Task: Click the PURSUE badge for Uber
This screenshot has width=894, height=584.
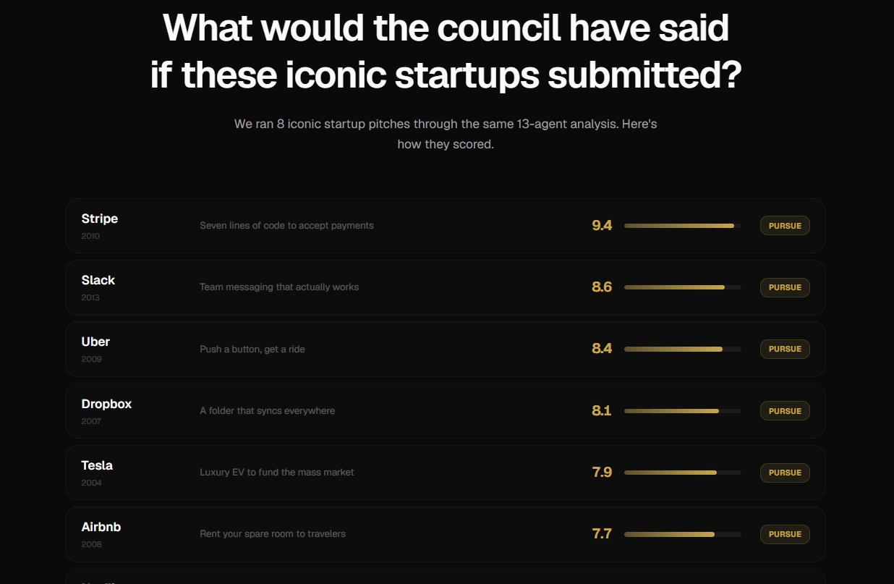Action: (x=785, y=349)
